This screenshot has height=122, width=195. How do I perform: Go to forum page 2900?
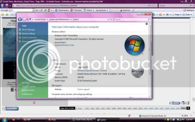pyautogui.click(x=178, y=108)
